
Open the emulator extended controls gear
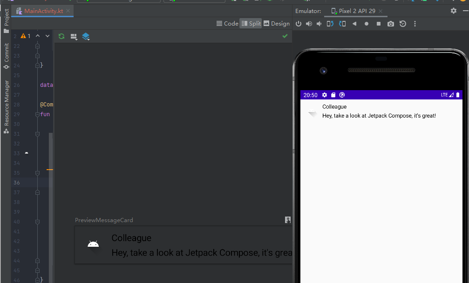[453, 10]
